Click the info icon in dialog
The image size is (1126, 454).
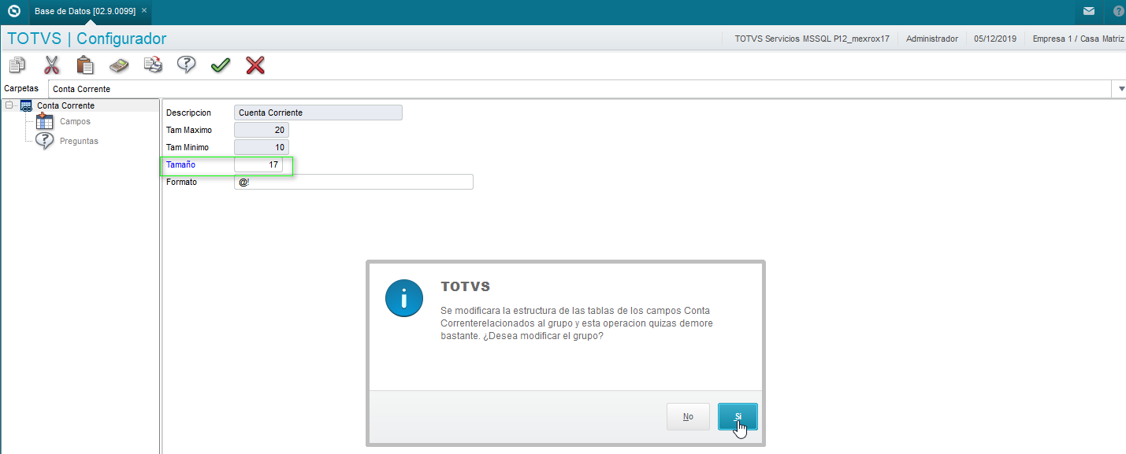coord(404,297)
